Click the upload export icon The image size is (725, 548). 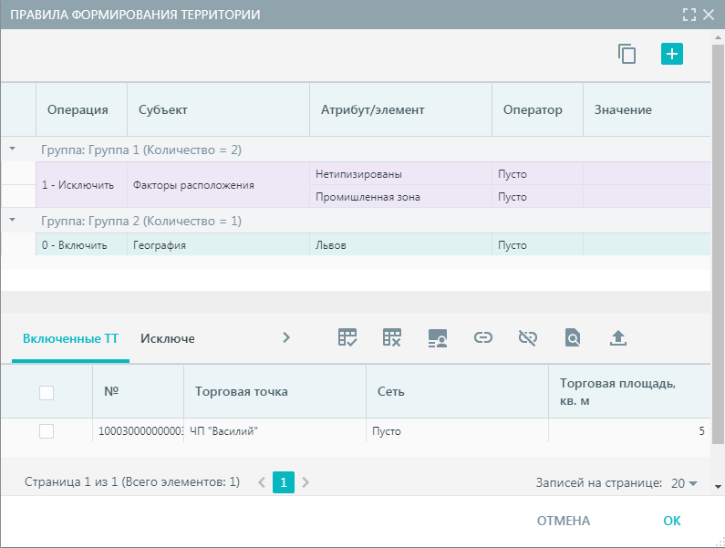point(617,338)
